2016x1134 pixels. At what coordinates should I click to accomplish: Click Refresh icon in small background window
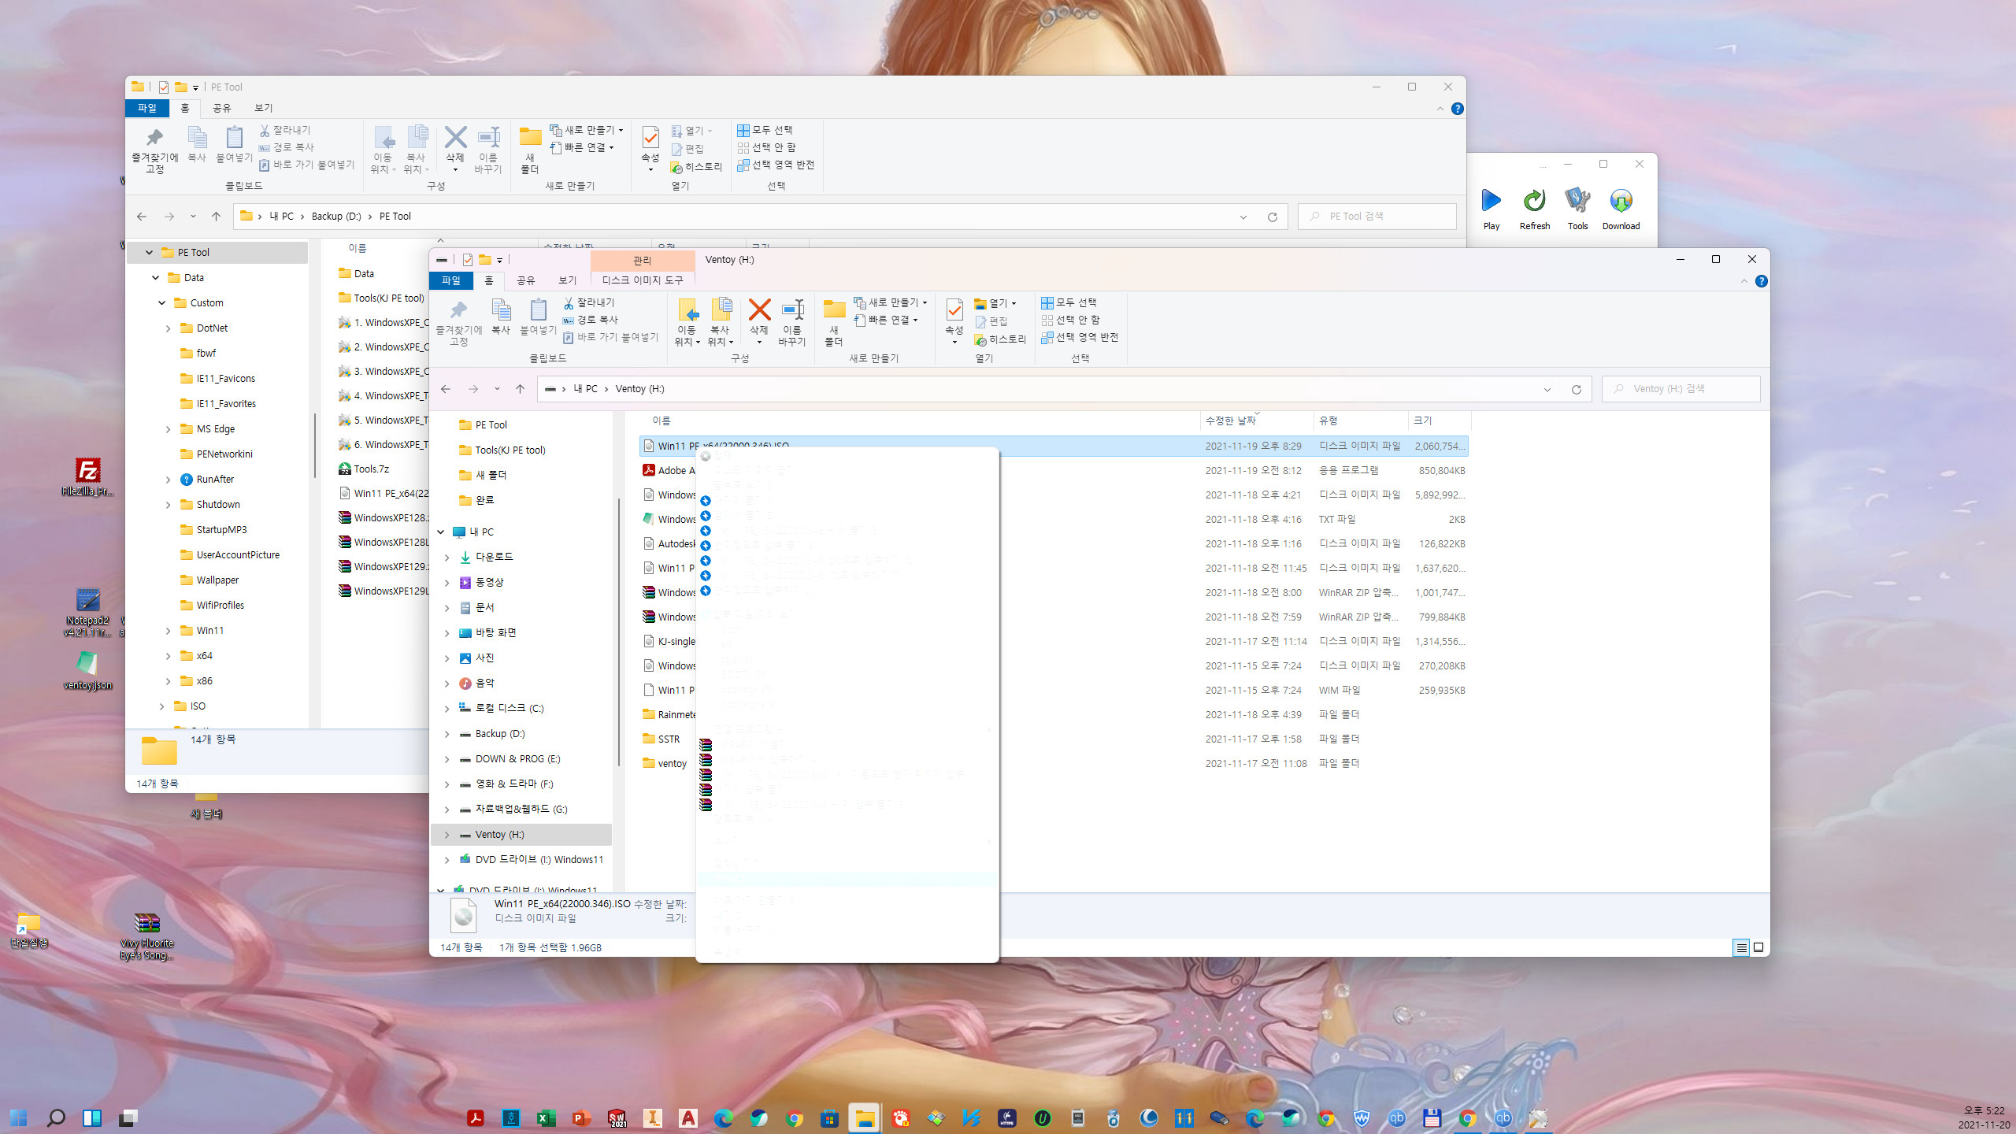click(1534, 209)
